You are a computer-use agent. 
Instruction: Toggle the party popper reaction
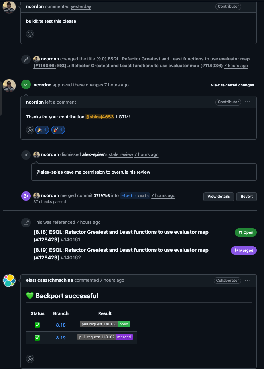tap(42, 130)
